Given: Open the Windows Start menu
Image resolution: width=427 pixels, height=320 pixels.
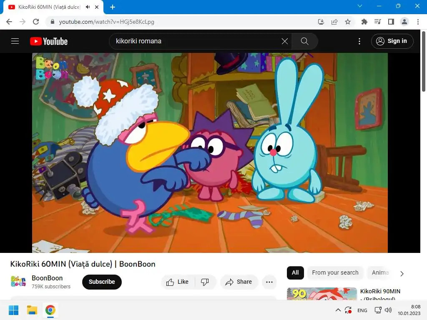Looking at the screenshot, I should 13,310.
